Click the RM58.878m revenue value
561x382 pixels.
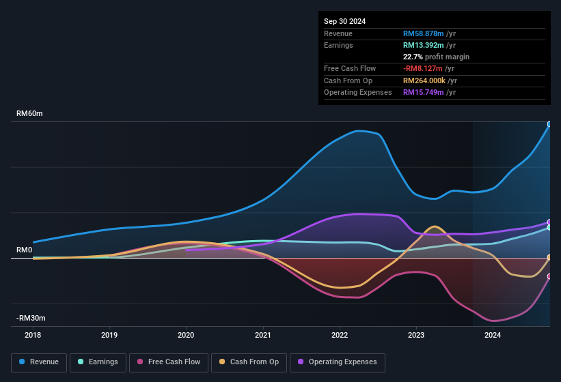click(x=423, y=33)
